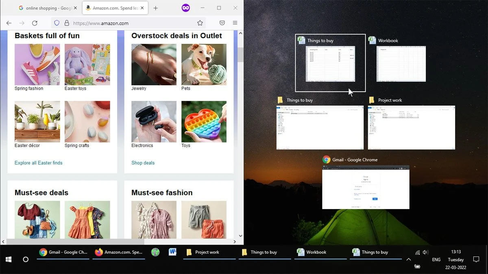Click the Amazon address bar URL
Viewport: 488px width, 274px height.
coord(101,23)
